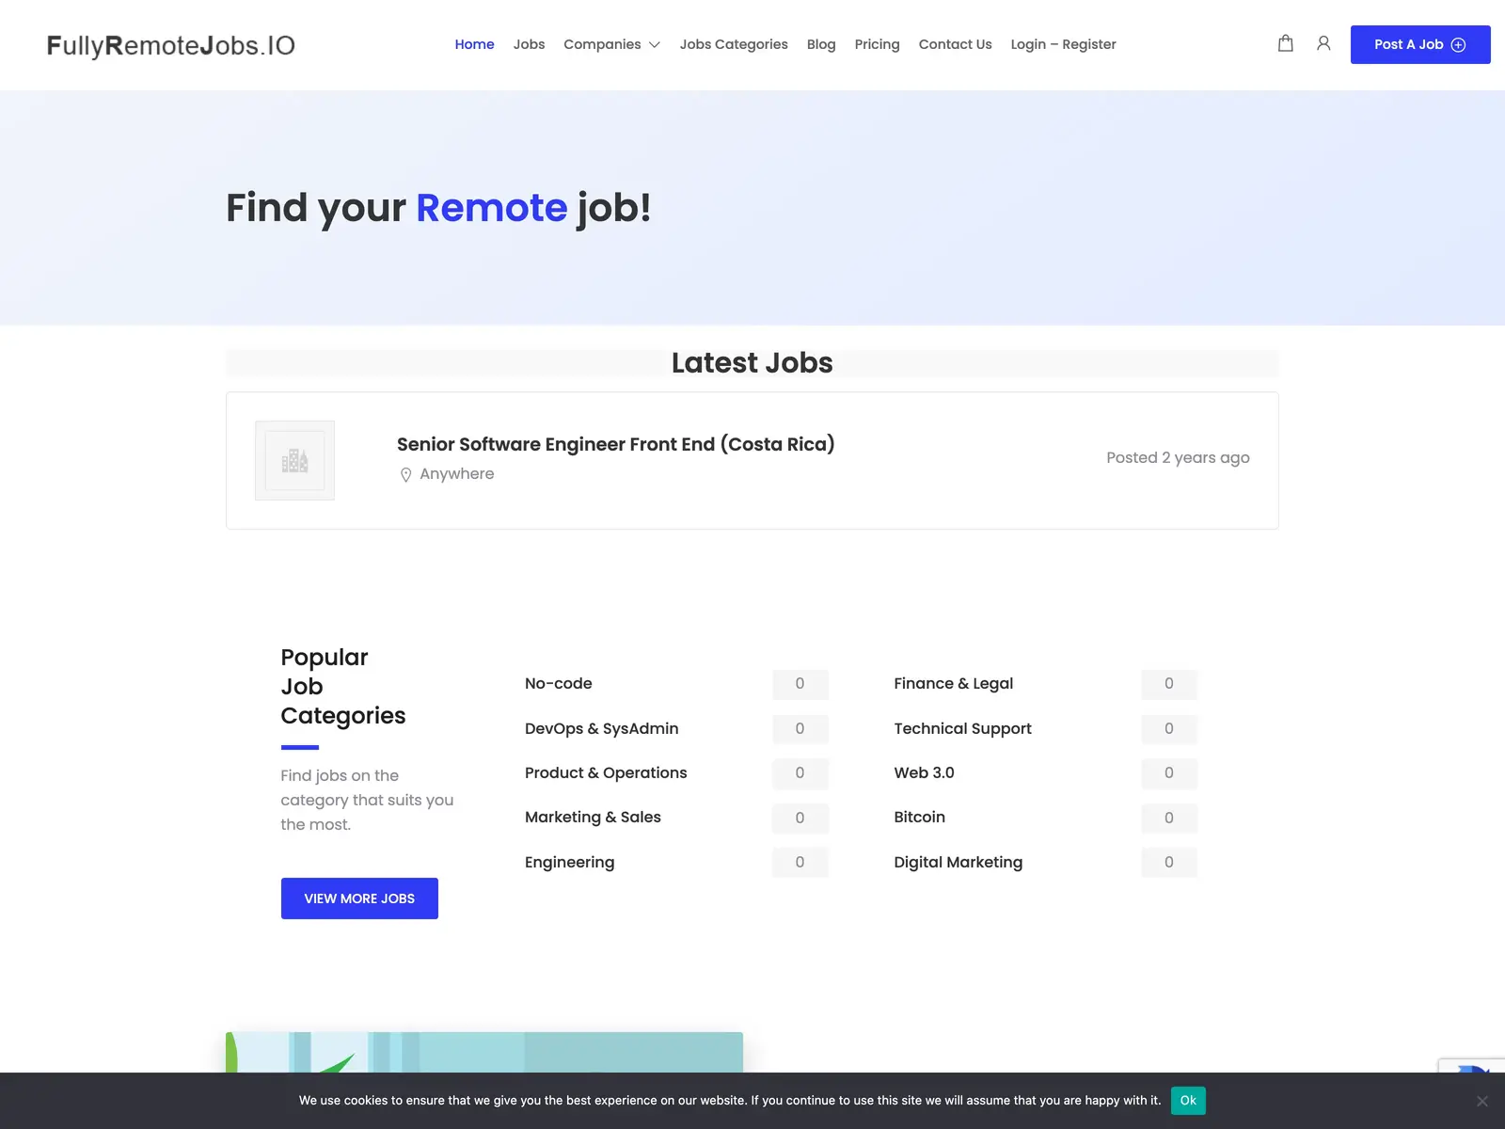1505x1129 pixels.
Task: Open the Blog menu item
Action: point(821,44)
